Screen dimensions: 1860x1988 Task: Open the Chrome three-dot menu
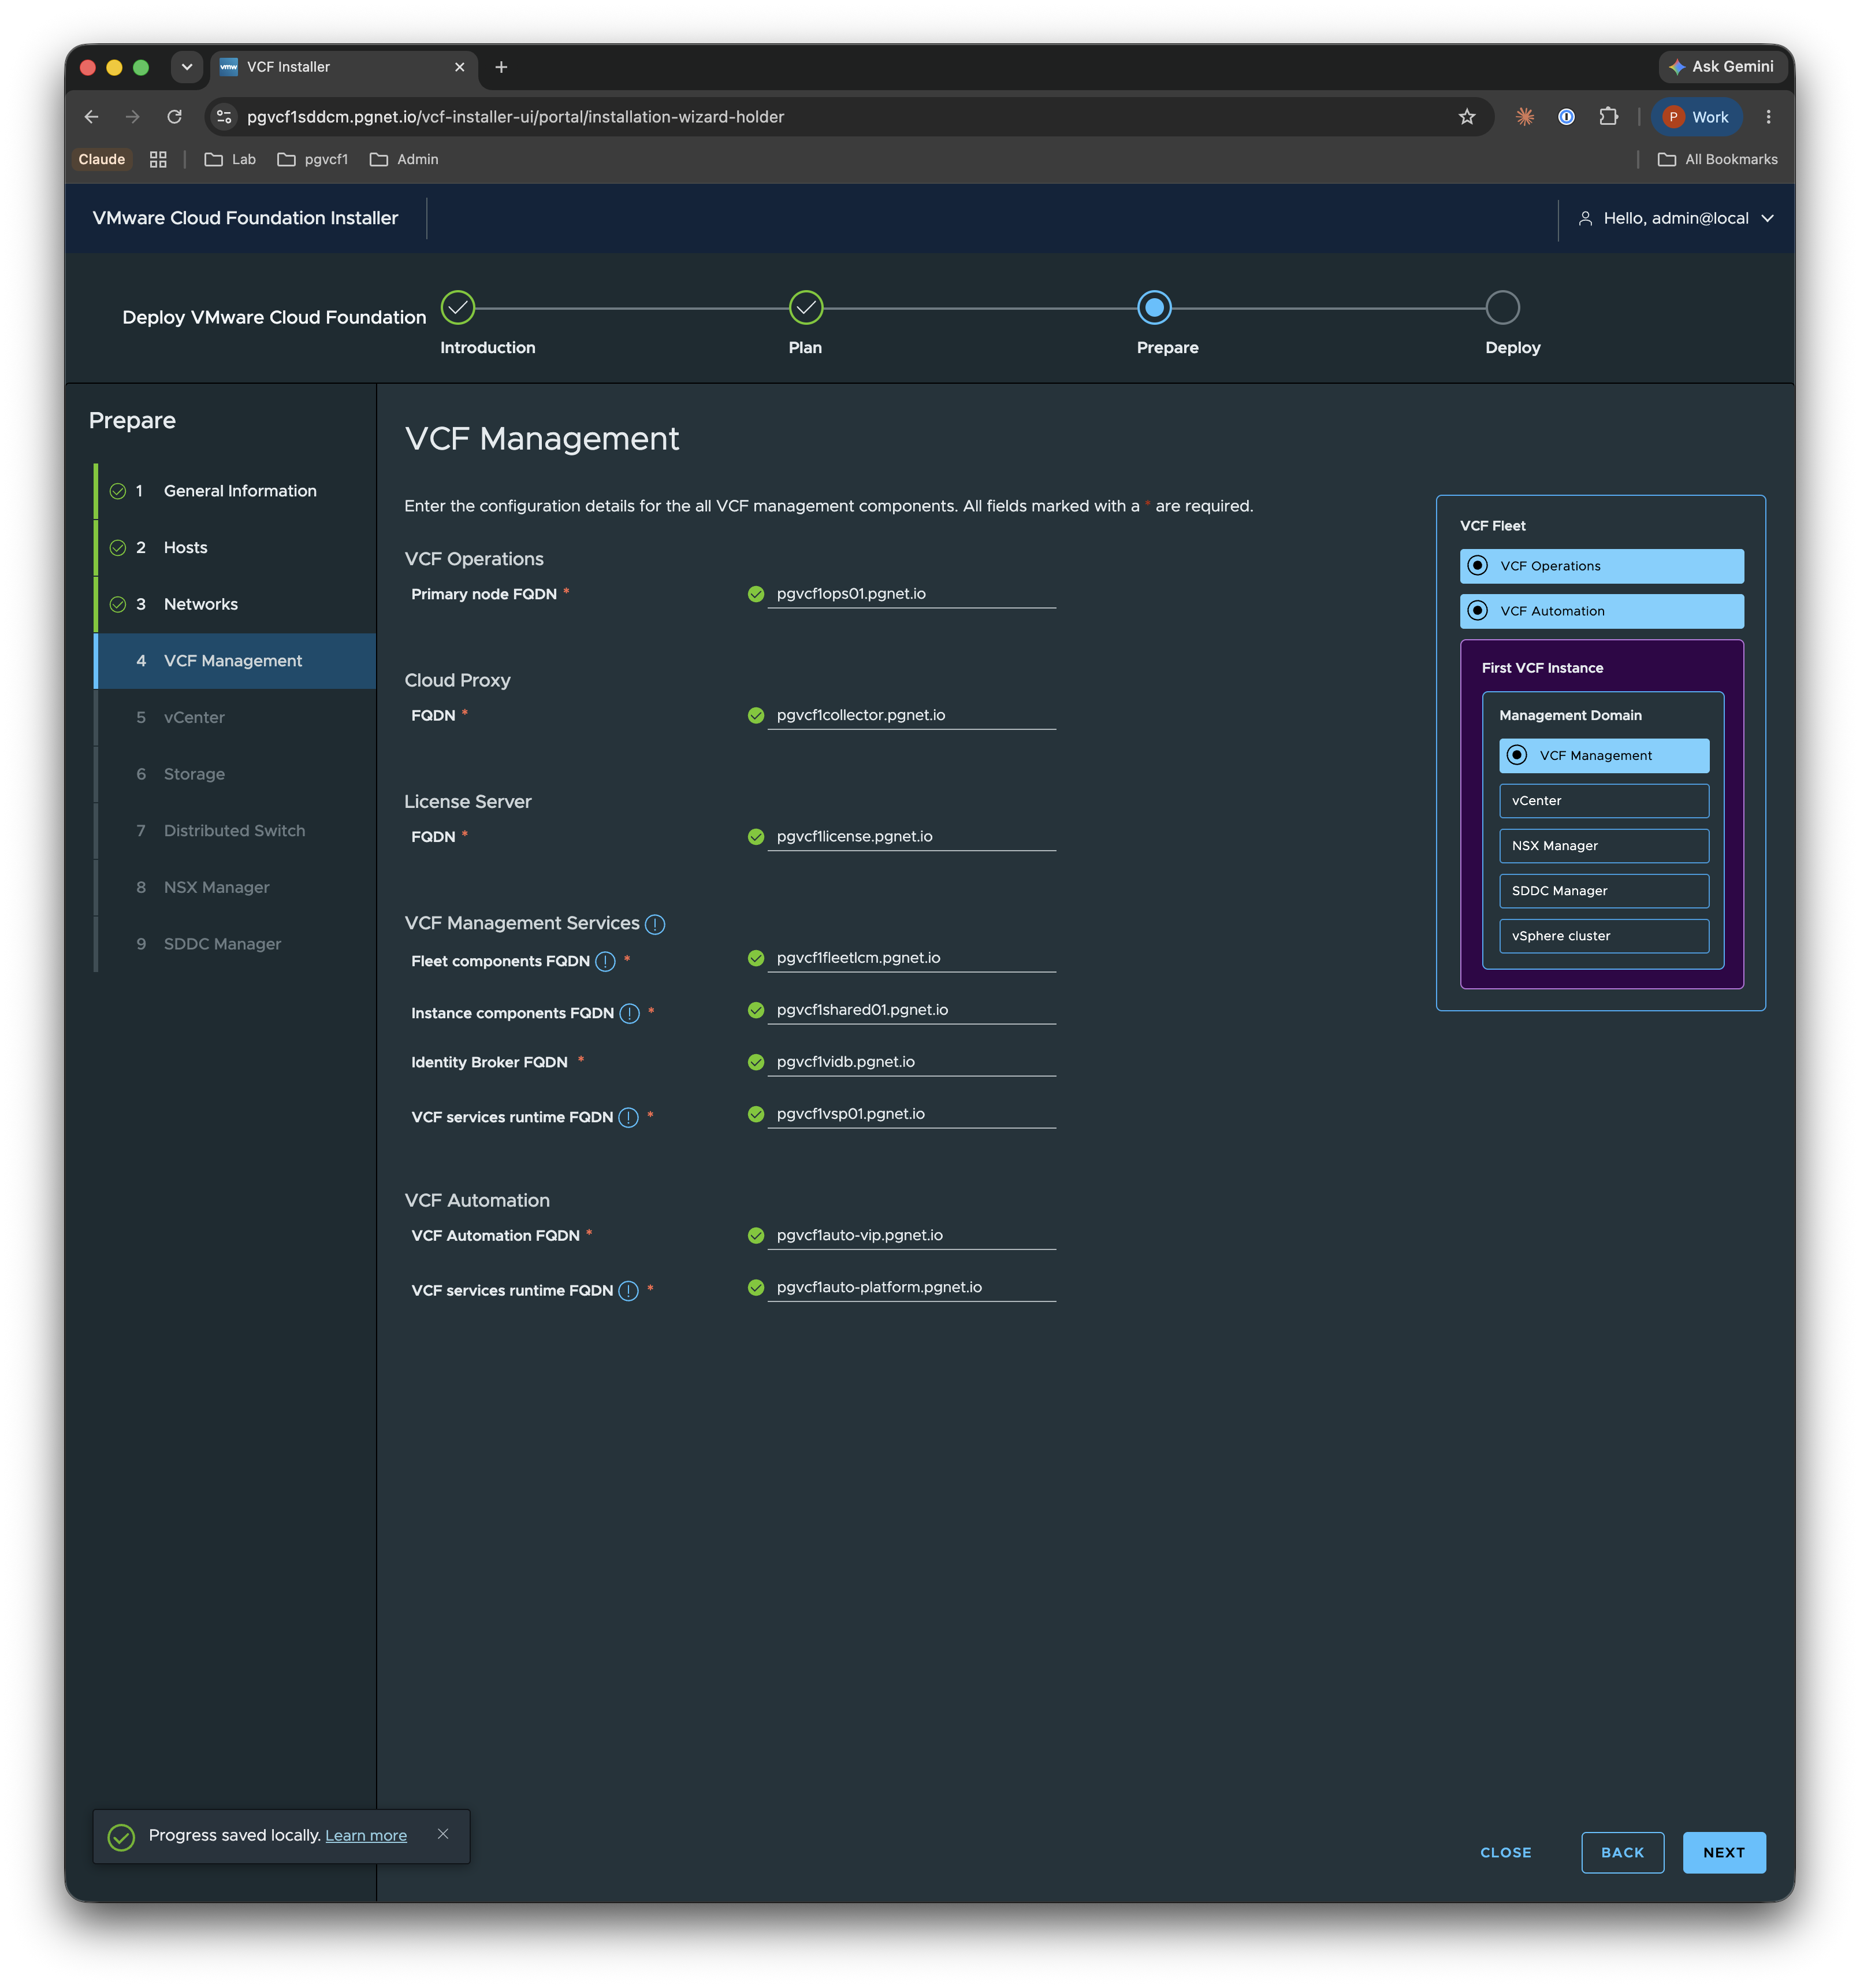[1768, 117]
